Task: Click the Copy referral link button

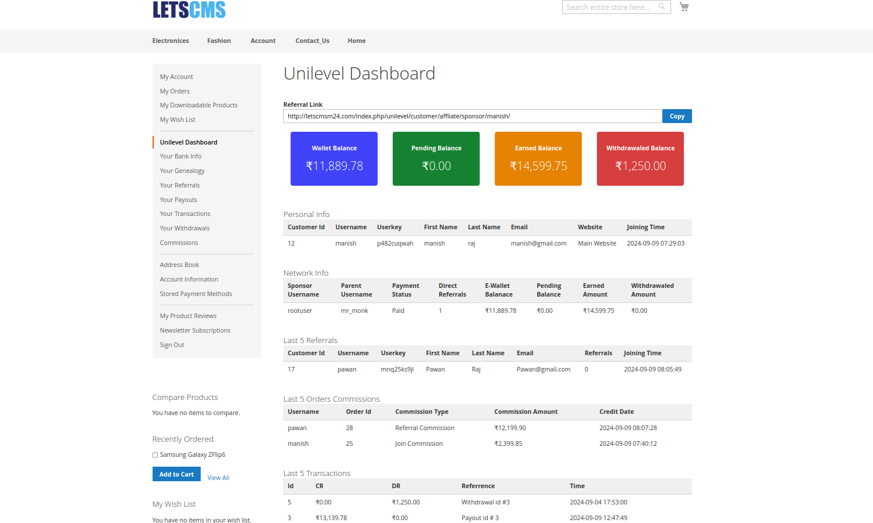Action: pyautogui.click(x=676, y=116)
